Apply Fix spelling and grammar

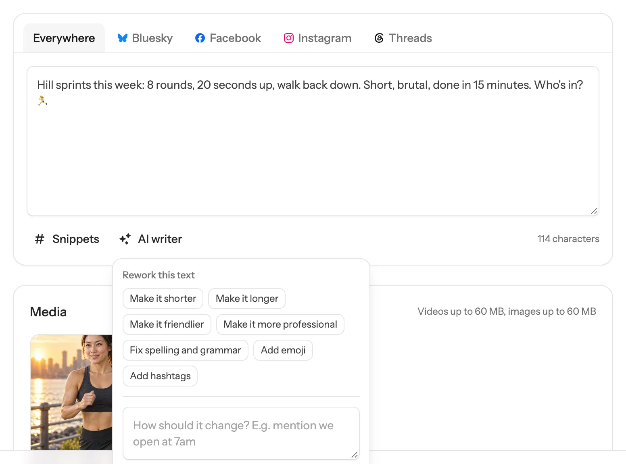(x=186, y=350)
